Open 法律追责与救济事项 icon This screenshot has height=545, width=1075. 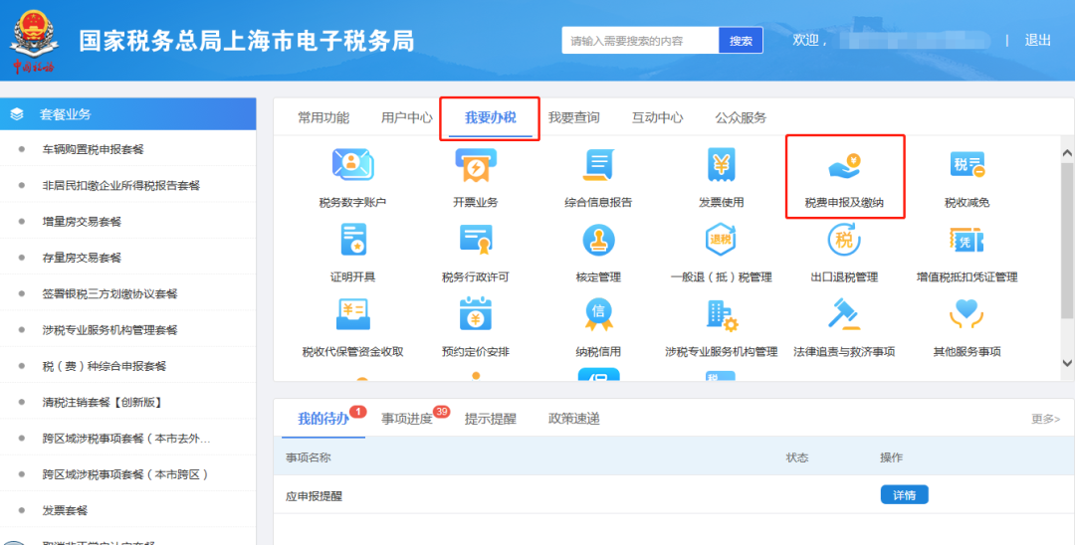844,314
